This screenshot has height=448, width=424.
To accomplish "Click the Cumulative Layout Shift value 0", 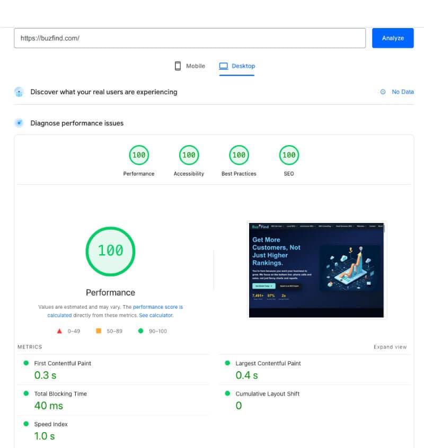I will tap(238, 406).
